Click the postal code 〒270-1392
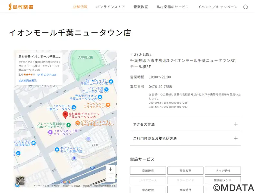The width and height of the screenshot is (258, 193). [x=141, y=54]
